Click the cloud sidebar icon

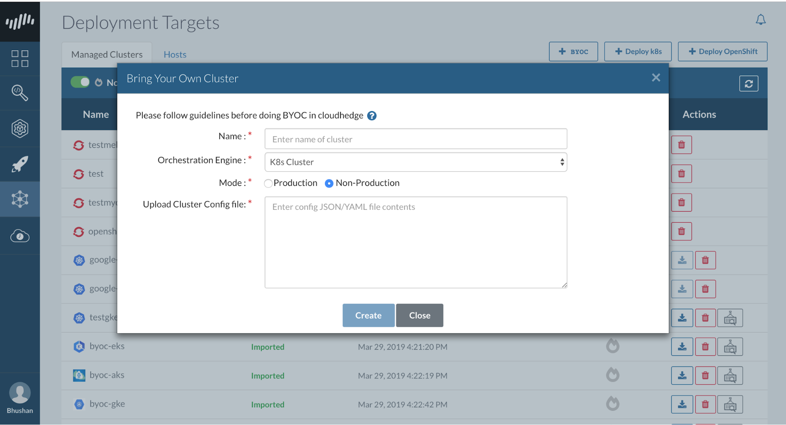pos(20,236)
